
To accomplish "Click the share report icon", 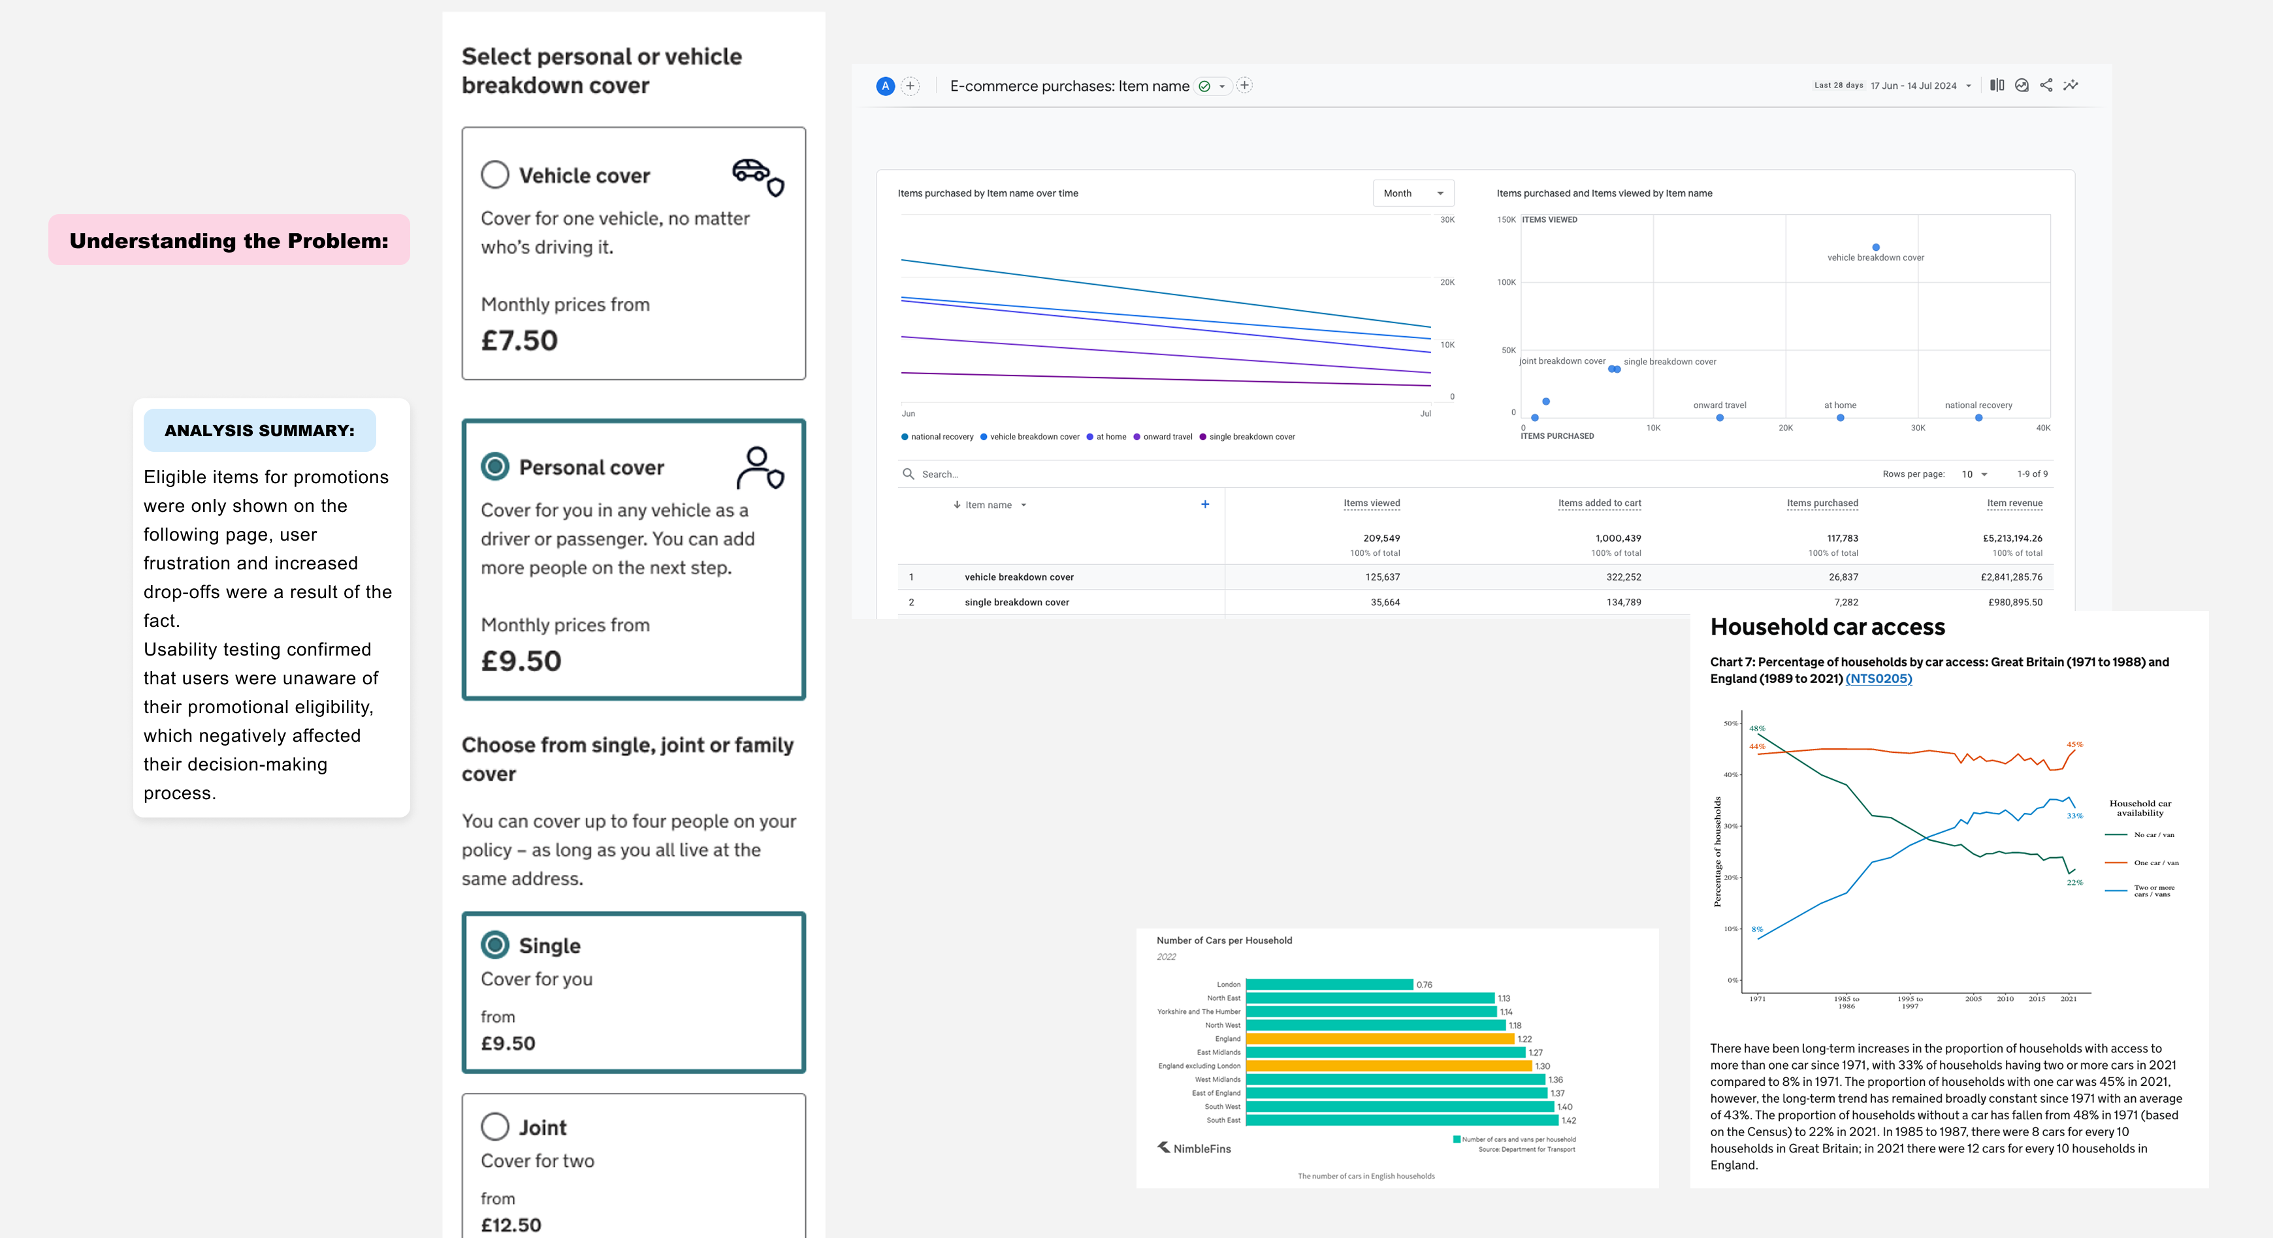I will (2046, 86).
